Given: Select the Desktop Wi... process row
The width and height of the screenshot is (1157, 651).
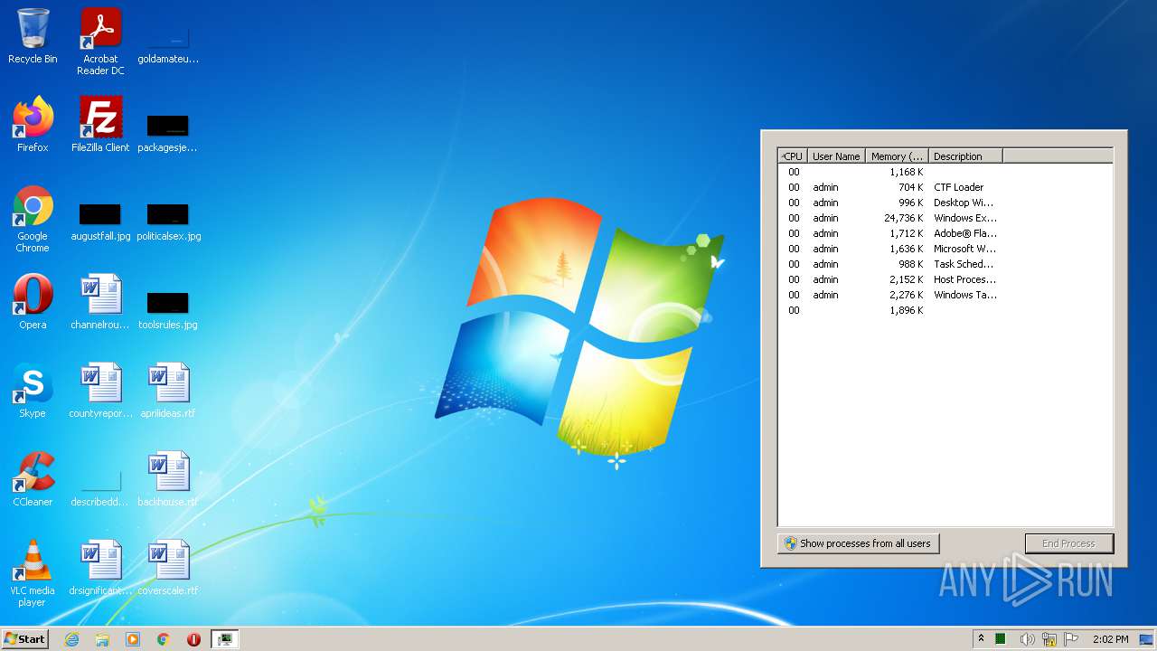Looking at the screenshot, I should point(945,203).
